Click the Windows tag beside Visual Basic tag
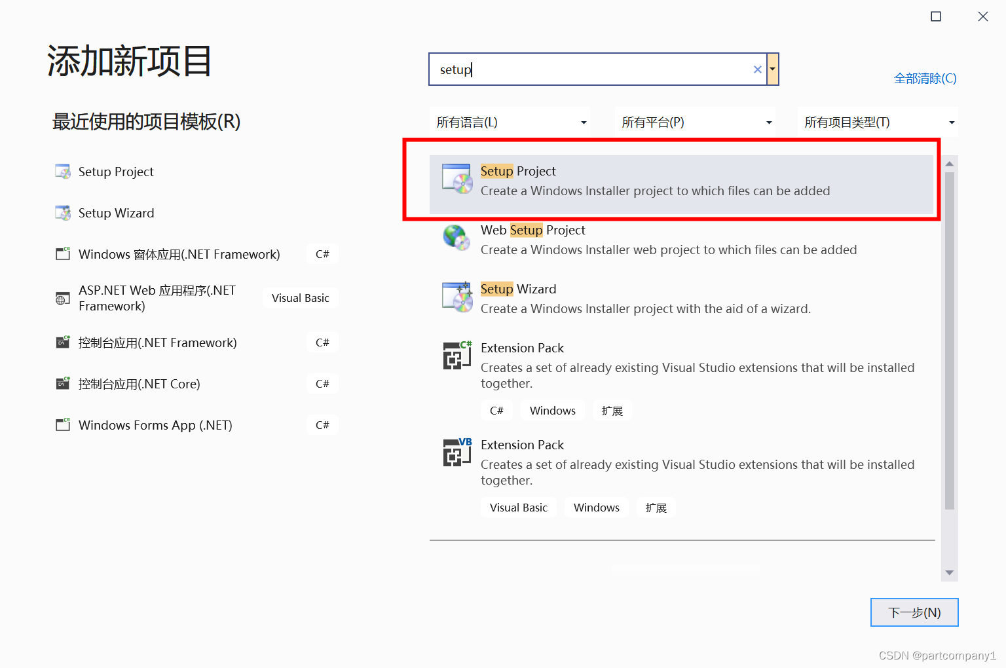The width and height of the screenshot is (1006, 668). pyautogui.click(x=597, y=508)
